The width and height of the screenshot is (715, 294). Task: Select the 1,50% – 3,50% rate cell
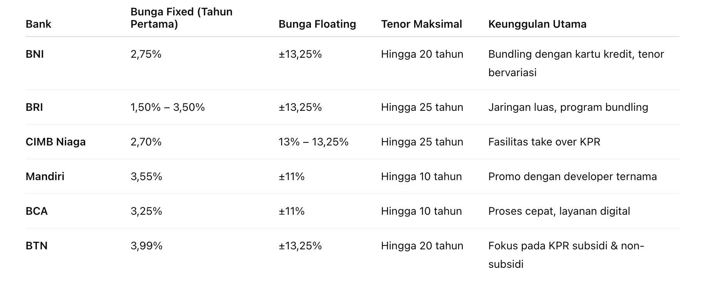click(x=167, y=107)
